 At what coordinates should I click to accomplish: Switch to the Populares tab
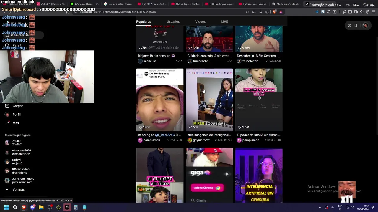(x=144, y=22)
